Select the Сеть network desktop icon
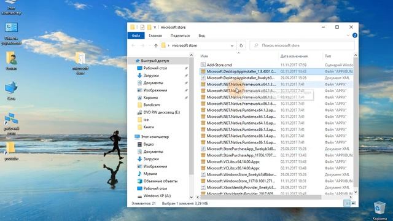 11,91
